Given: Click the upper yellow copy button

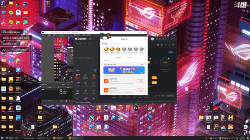Looking at the screenshot, I should tap(154, 77).
